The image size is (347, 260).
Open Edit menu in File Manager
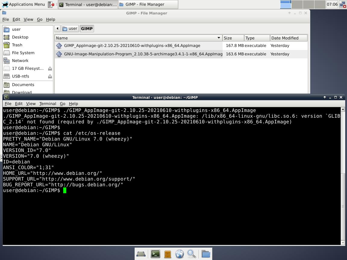16,20
